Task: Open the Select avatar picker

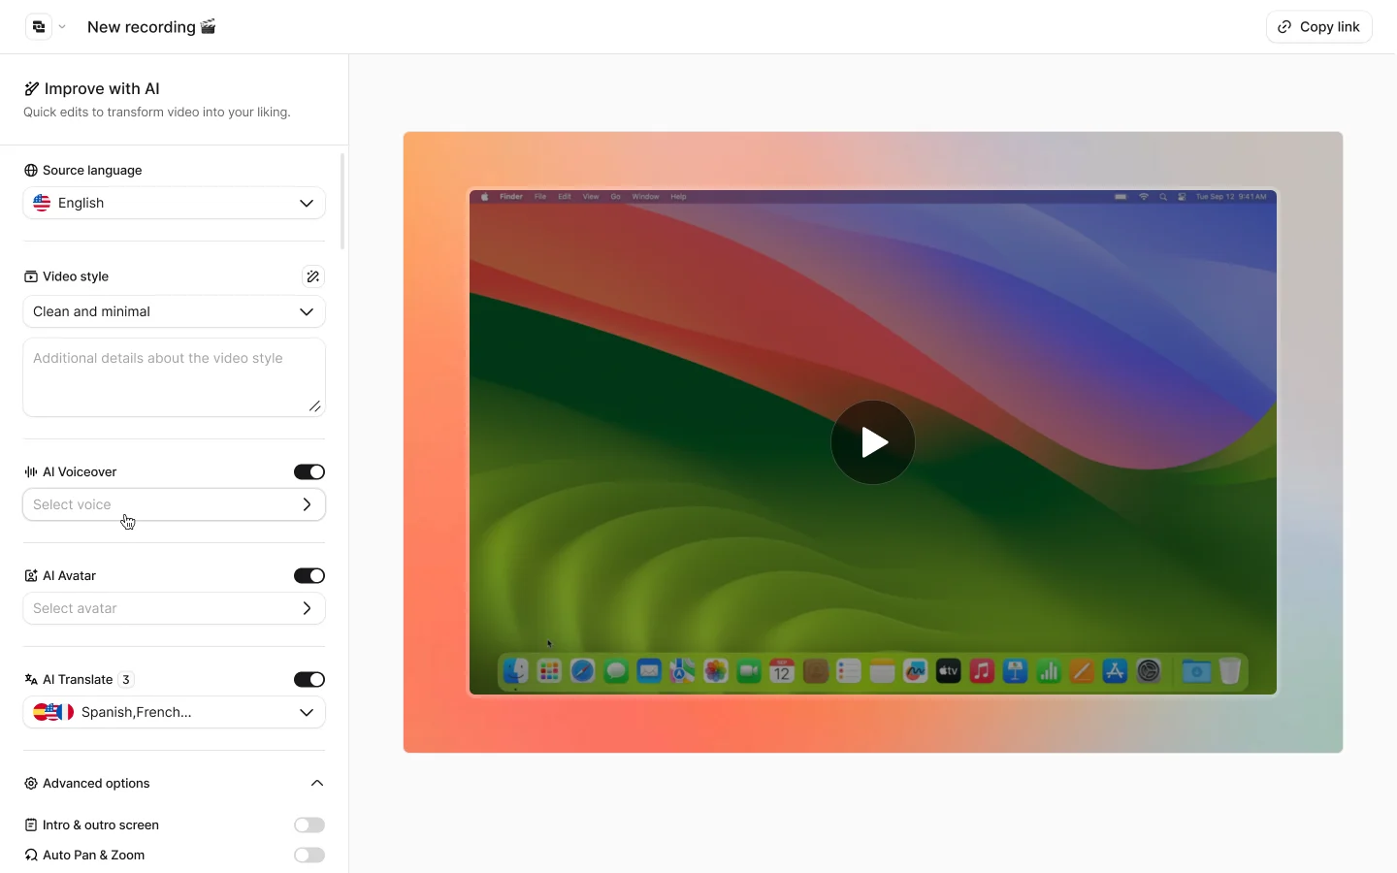Action: click(174, 608)
